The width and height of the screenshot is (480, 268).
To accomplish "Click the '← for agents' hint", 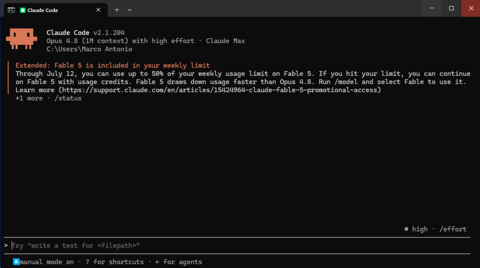I will tap(179, 262).
